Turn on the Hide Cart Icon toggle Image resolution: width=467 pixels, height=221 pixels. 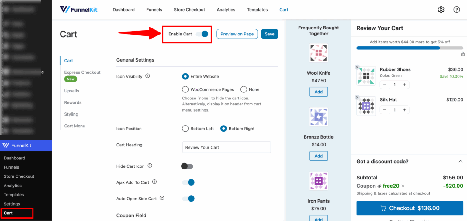tap(187, 166)
